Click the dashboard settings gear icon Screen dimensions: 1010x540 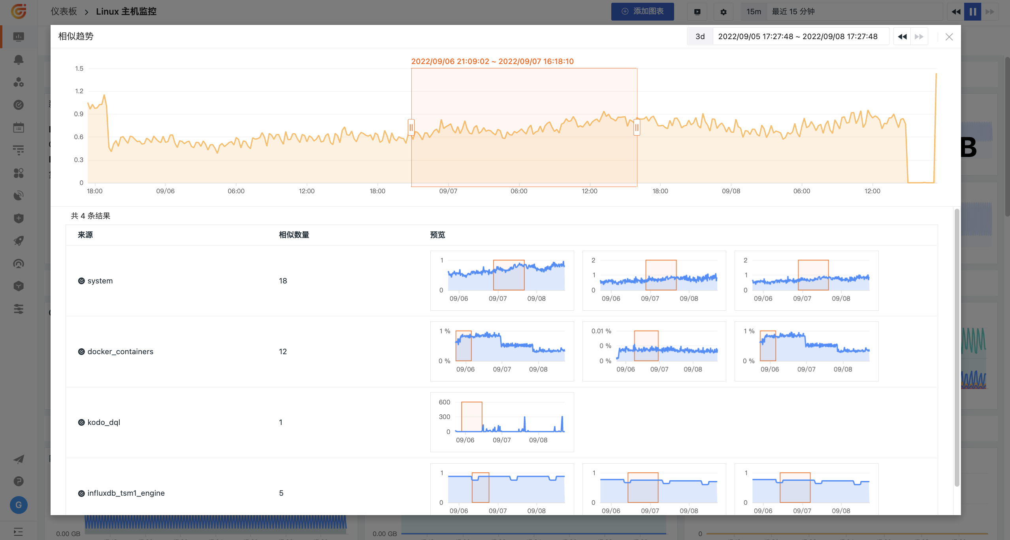point(723,12)
